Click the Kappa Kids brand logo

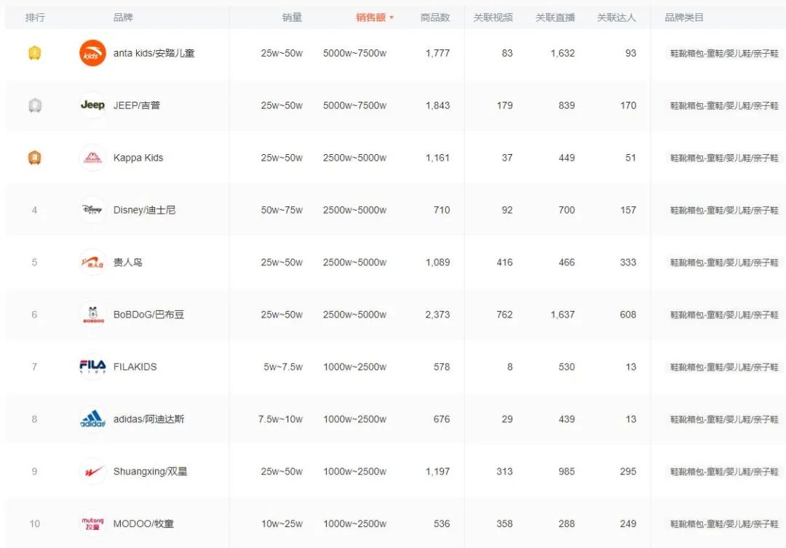click(x=92, y=158)
